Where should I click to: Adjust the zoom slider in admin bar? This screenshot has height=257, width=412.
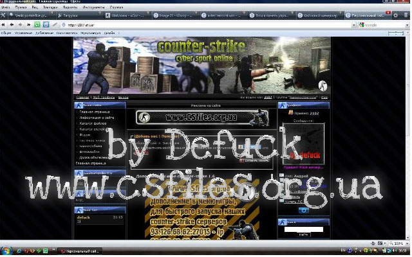[396, 33]
